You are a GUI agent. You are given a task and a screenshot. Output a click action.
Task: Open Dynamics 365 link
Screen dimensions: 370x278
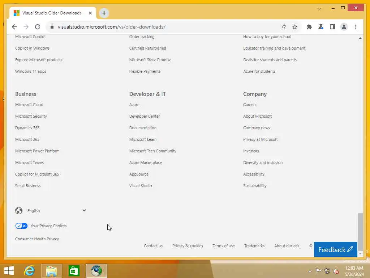pos(27,128)
